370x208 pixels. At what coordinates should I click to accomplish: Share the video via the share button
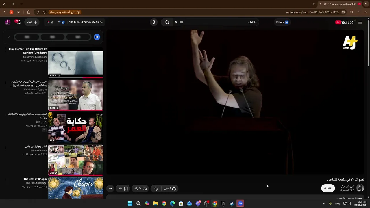click(141, 189)
